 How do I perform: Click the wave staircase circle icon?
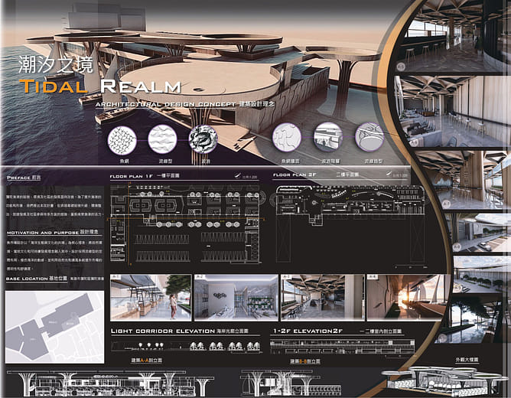pos(329,139)
